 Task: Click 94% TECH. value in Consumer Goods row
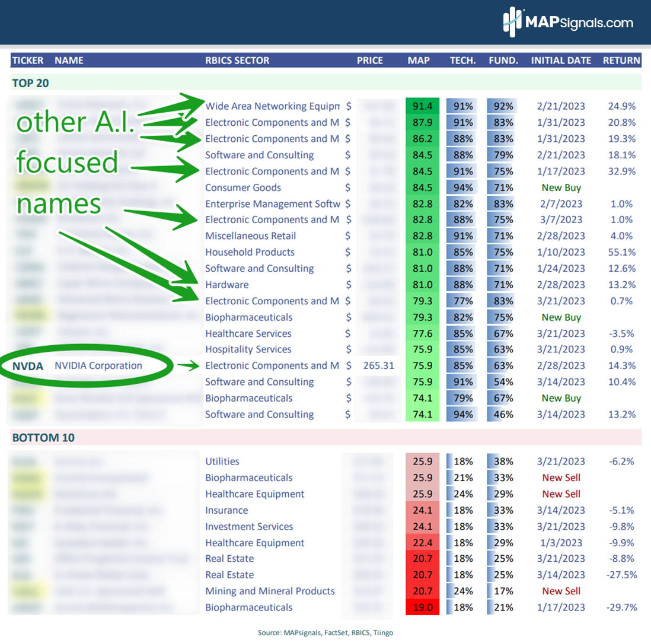coord(463,188)
